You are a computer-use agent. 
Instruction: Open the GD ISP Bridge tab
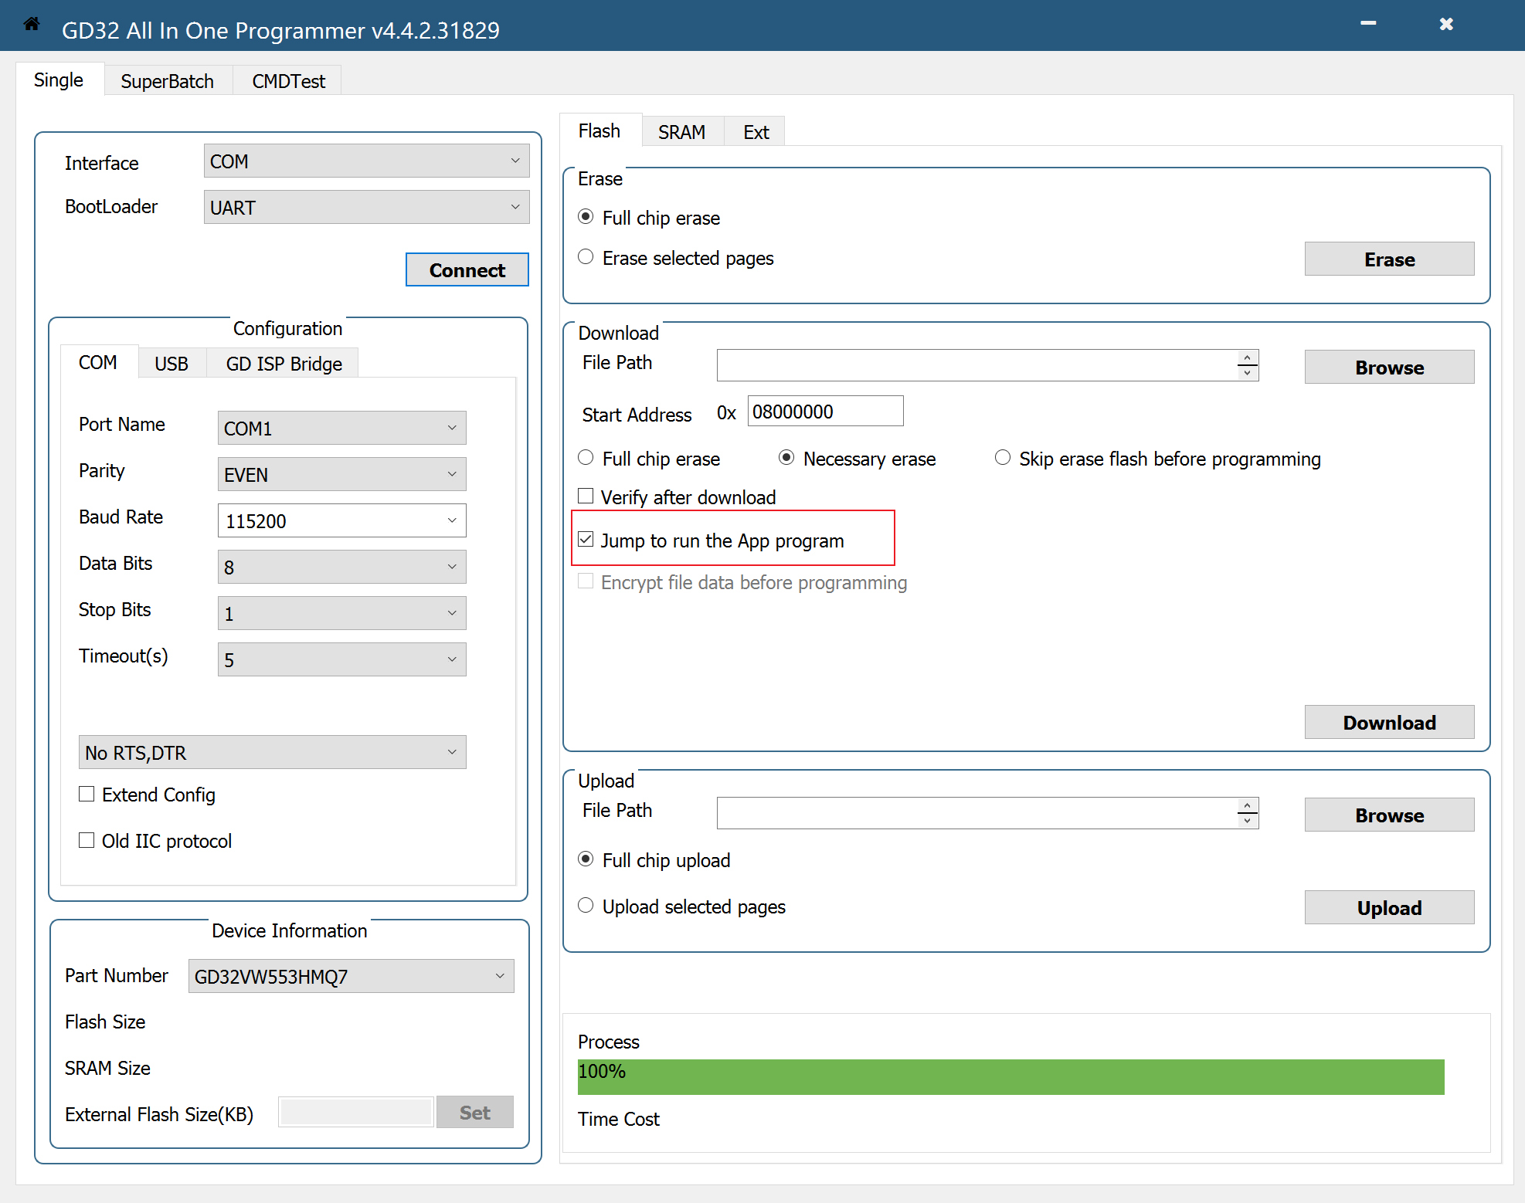pyautogui.click(x=284, y=364)
